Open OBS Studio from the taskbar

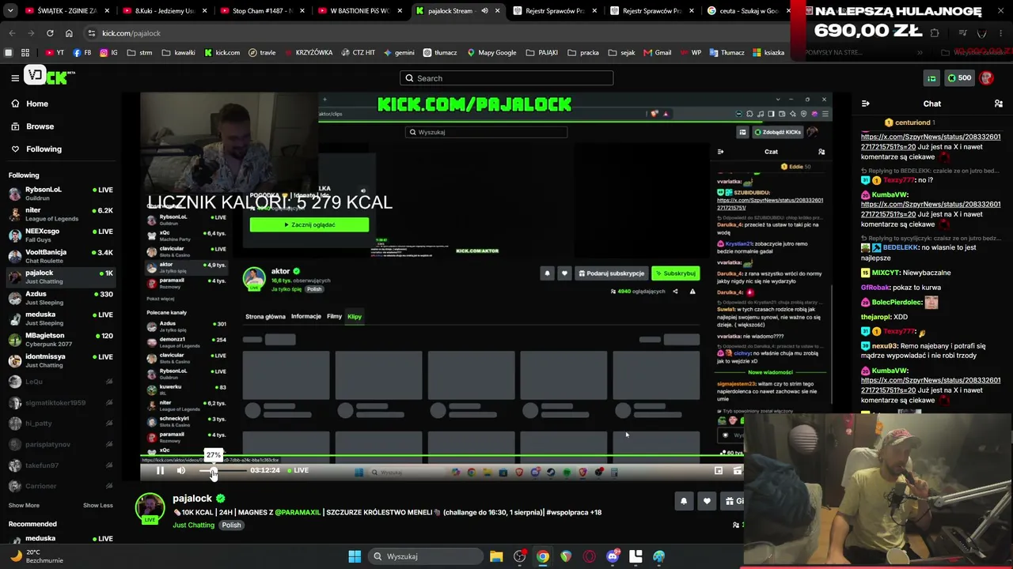coord(519,556)
